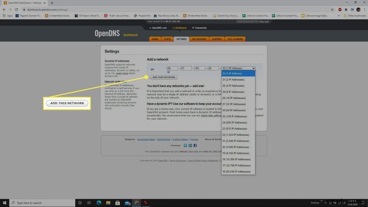Select 18 (16,384 IP Addresses) option
This screenshot has width=368, height=207.
(x=238, y=159)
